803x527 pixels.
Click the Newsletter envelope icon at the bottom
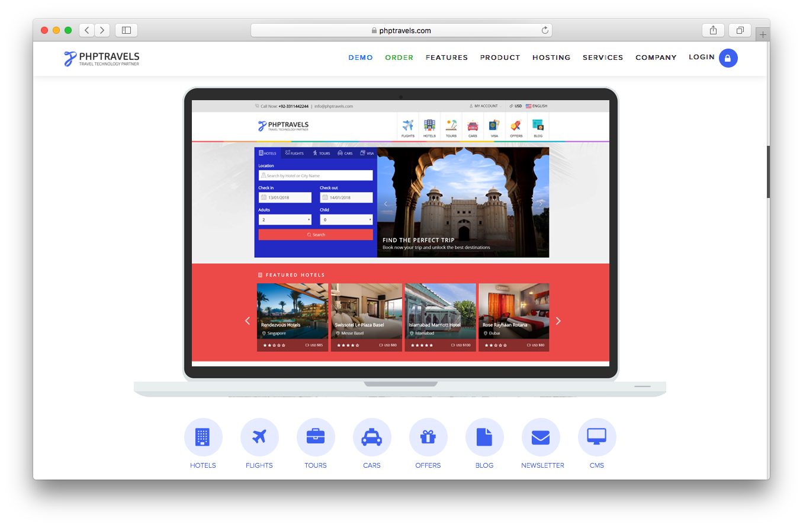tap(541, 436)
